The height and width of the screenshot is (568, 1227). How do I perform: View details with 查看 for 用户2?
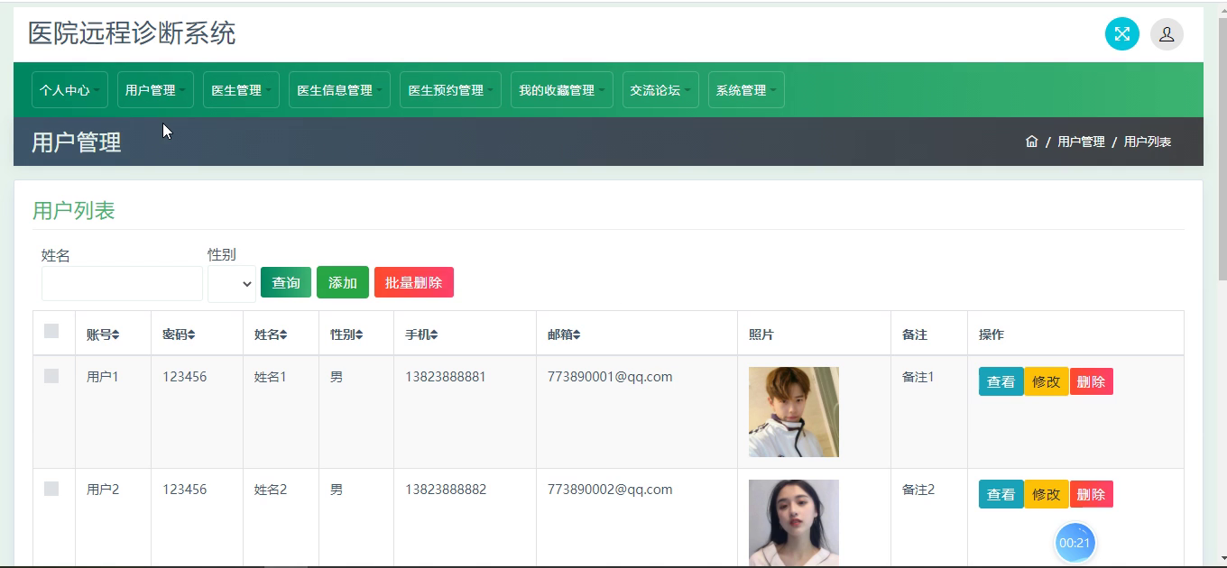[x=1001, y=494]
